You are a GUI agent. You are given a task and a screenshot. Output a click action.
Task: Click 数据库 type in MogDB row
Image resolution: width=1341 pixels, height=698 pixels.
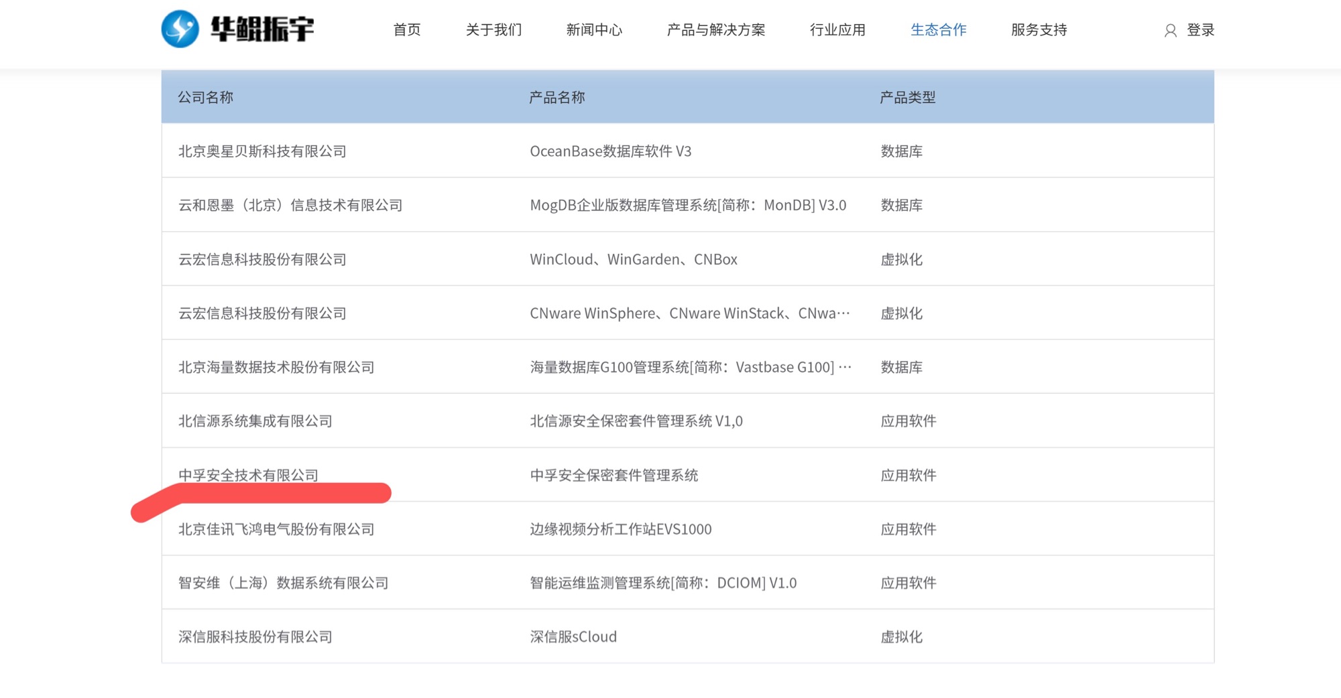[902, 205]
